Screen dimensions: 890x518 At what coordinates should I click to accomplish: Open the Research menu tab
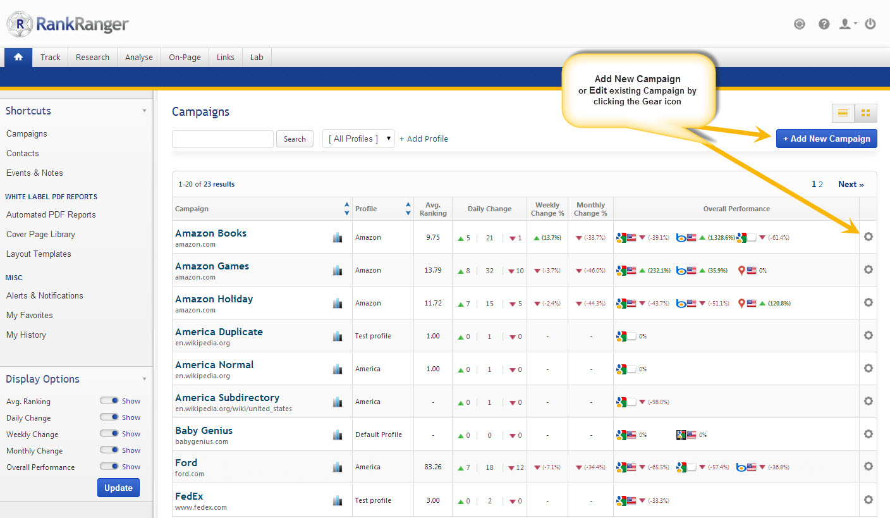coord(92,57)
